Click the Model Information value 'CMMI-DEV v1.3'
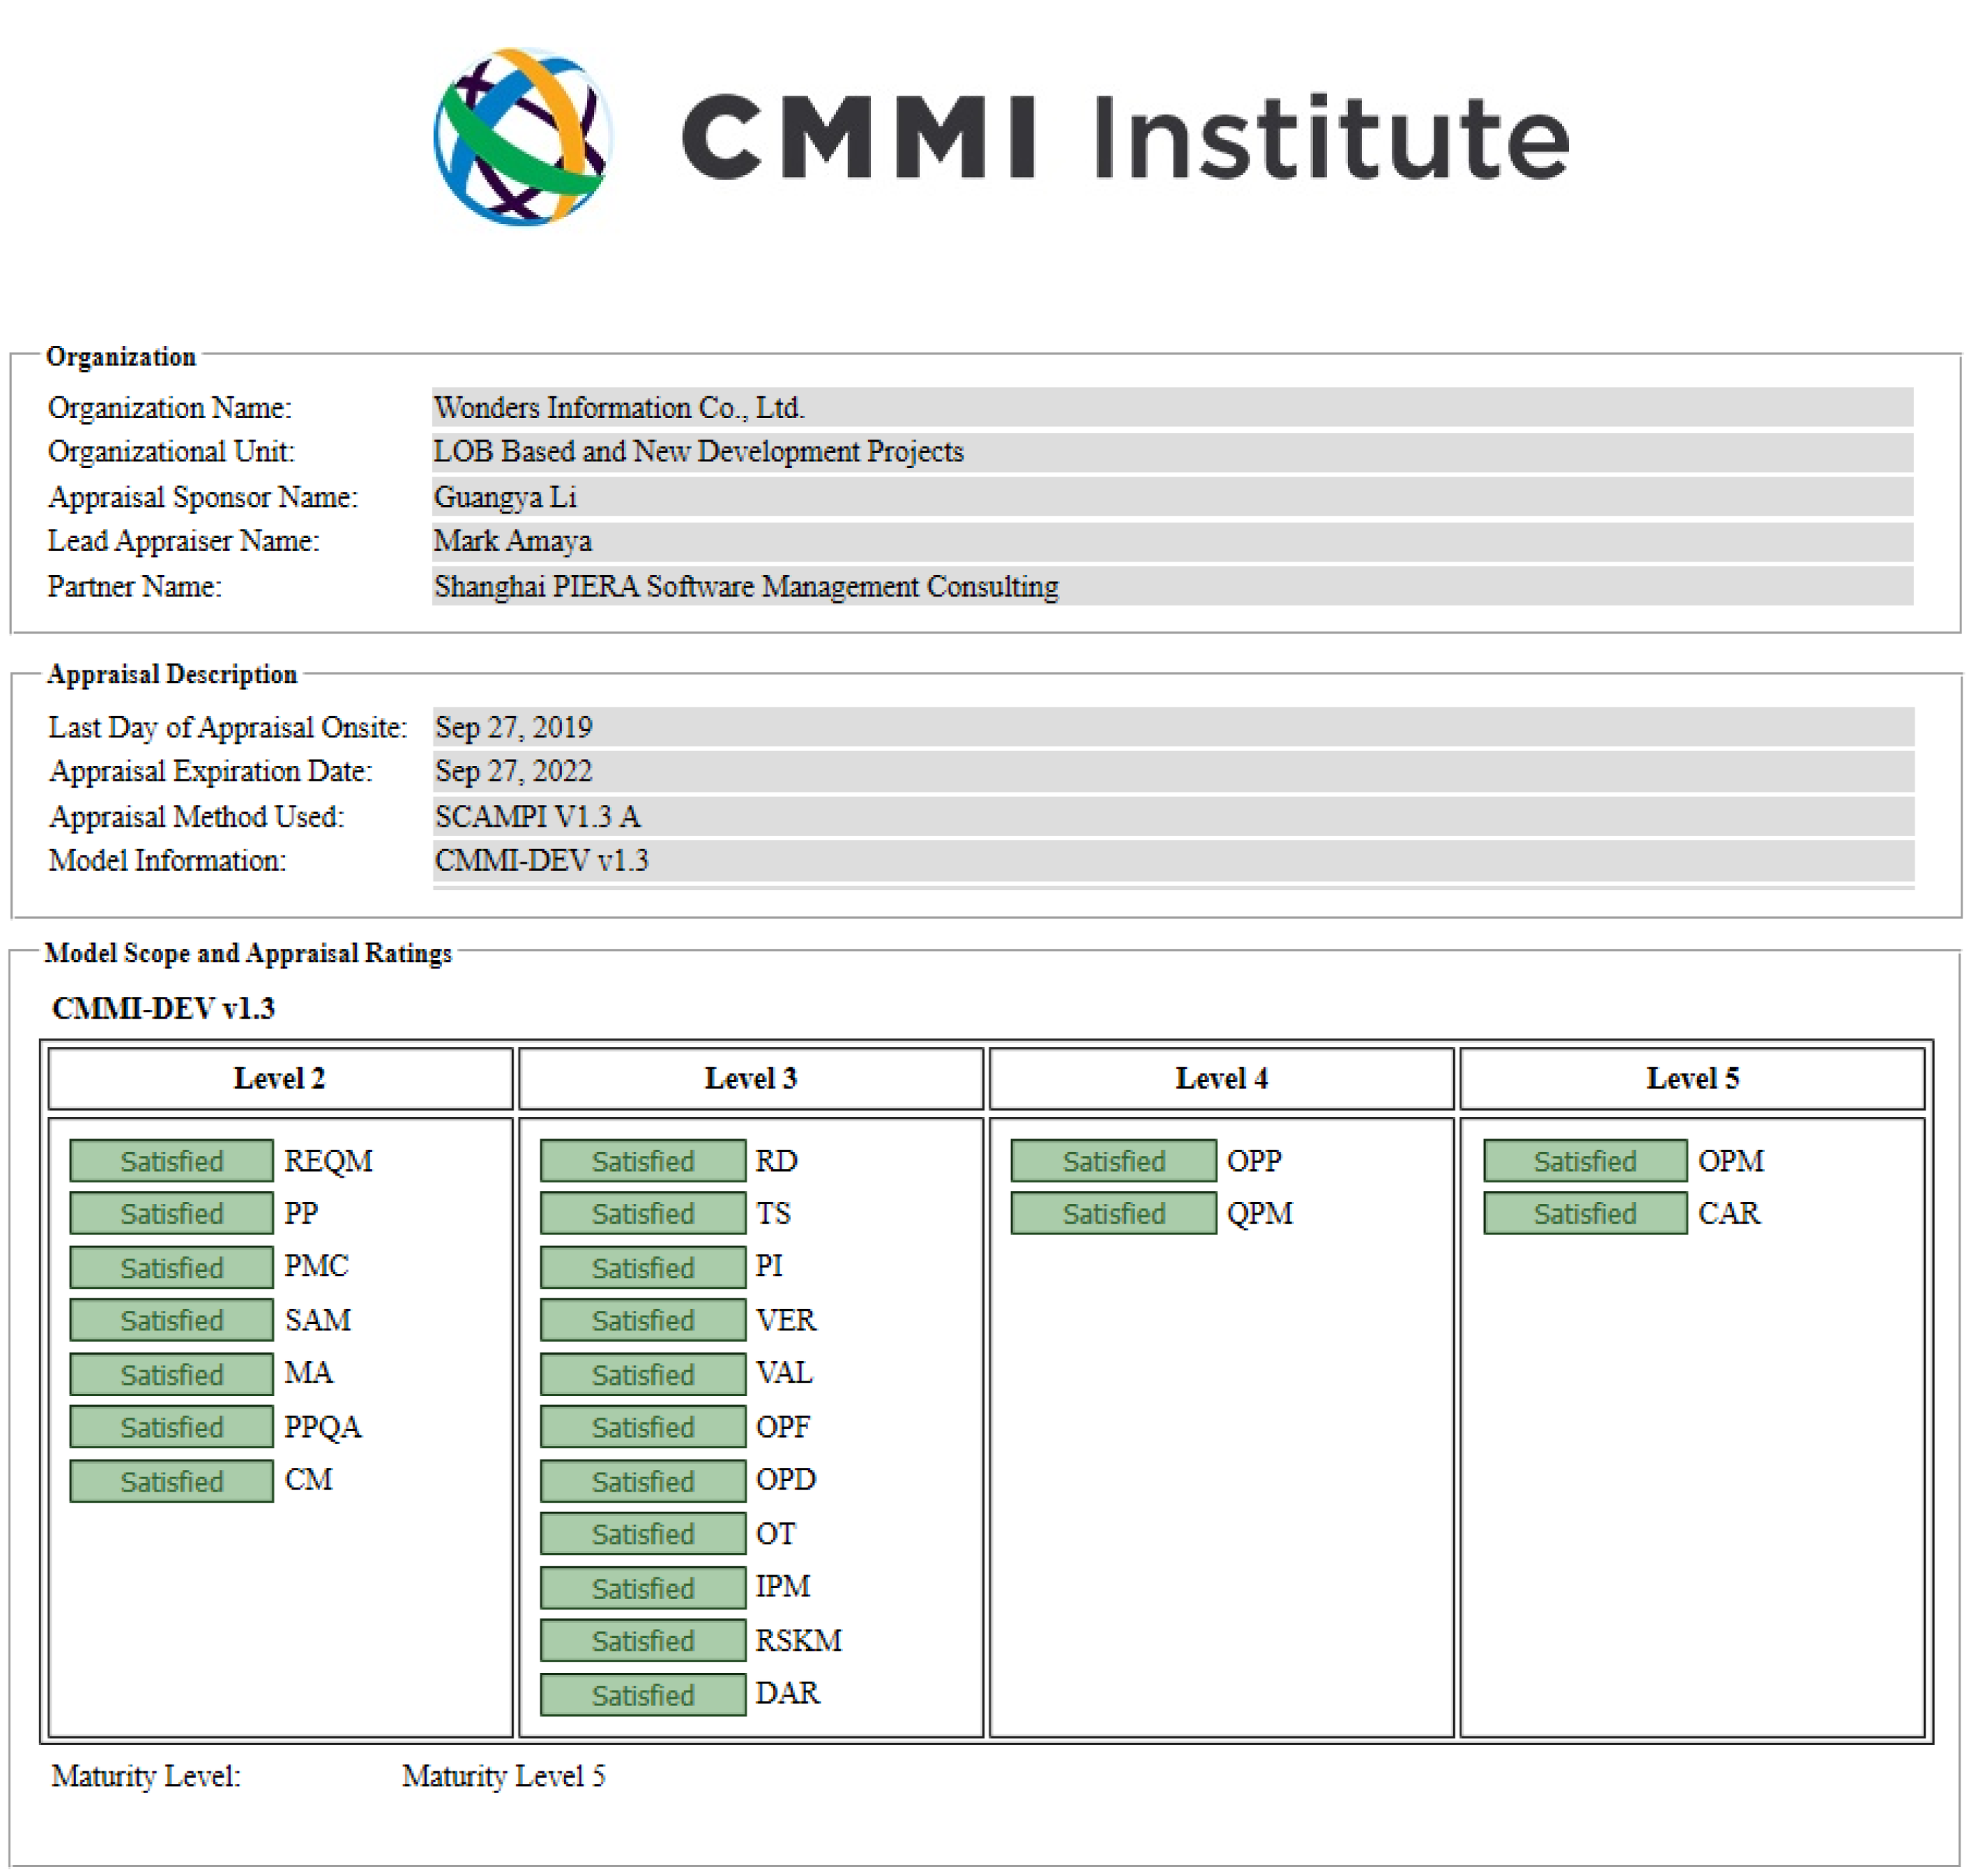1974x1876 pixels. (x=542, y=860)
